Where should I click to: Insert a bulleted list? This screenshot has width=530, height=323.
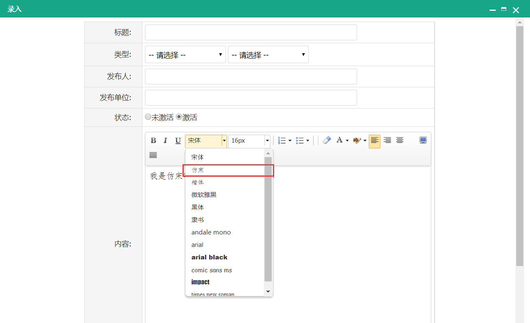point(300,141)
